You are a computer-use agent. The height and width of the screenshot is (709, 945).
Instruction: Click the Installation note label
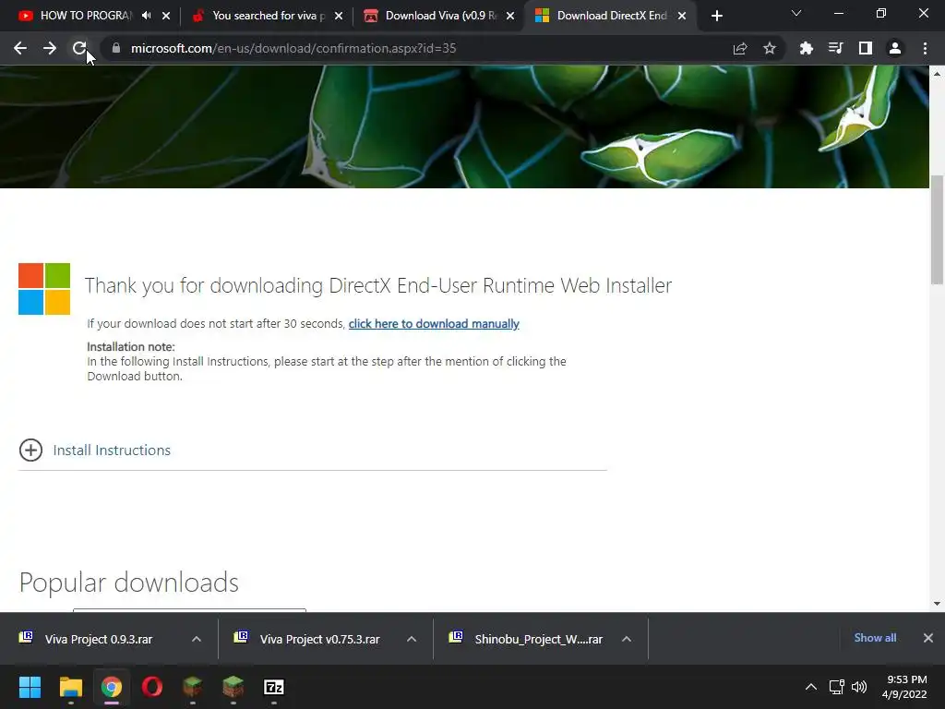[x=131, y=347]
